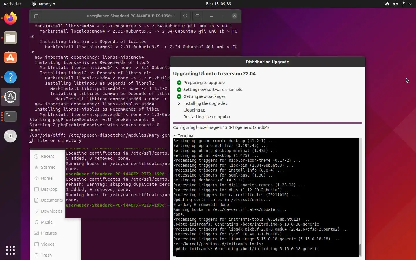Click the Distribution Upgrade title bar
416x260 pixels.
tap(267, 62)
